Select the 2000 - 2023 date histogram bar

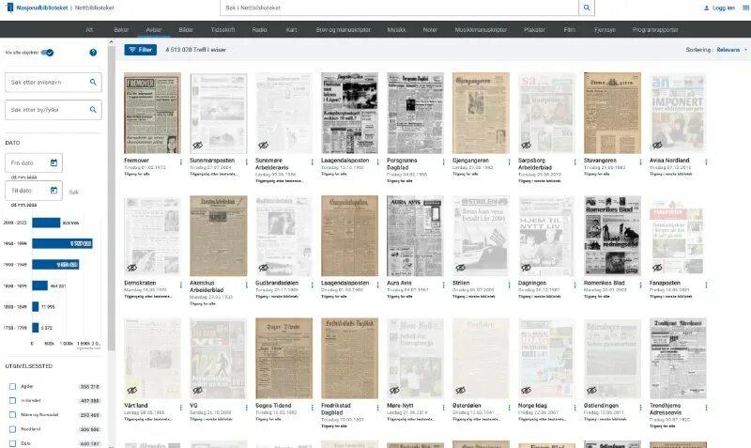click(46, 223)
